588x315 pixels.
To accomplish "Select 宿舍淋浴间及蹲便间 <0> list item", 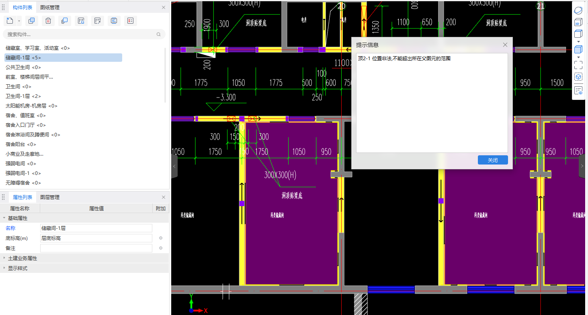I will [33, 135].
